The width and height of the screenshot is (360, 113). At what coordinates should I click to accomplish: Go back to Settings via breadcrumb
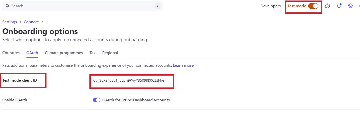(10, 22)
